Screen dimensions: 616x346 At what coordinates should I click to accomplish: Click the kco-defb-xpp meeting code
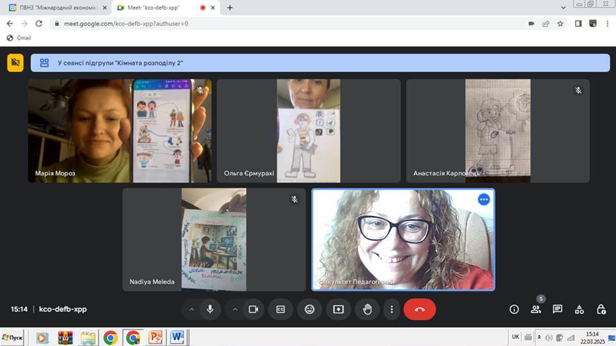[63, 309]
